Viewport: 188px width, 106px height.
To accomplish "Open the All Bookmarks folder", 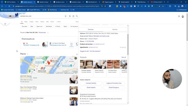I will (x=182, y=10).
